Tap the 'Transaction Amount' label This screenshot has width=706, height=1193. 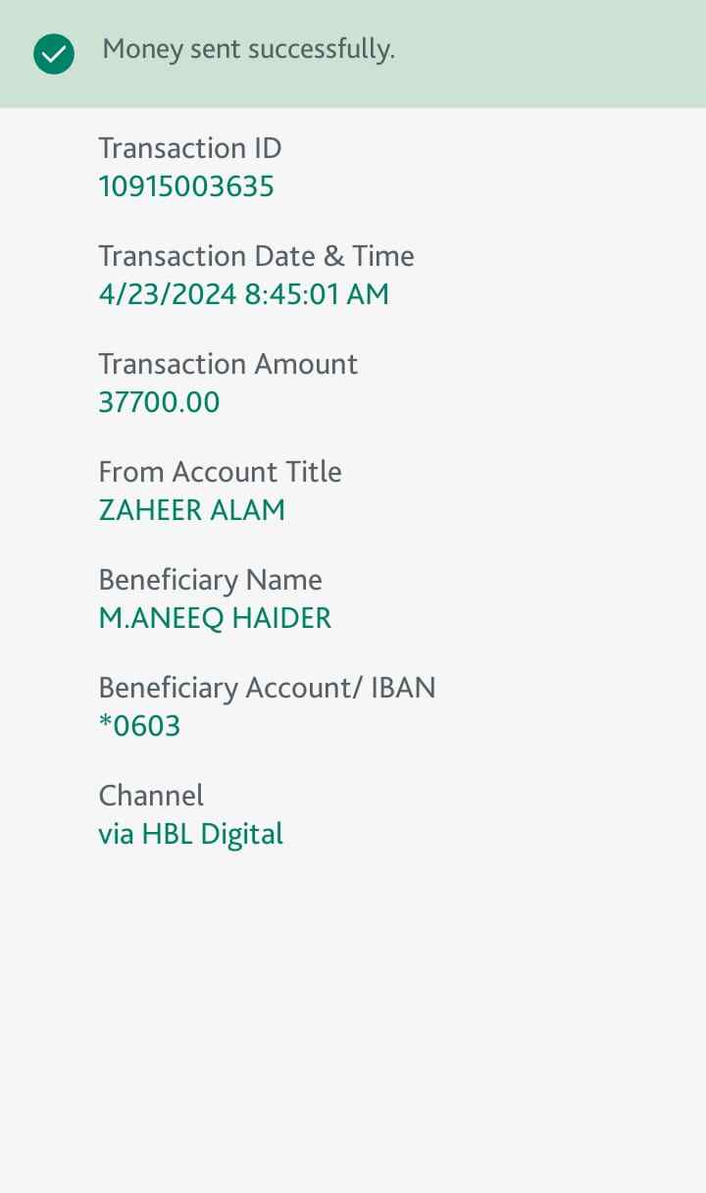coord(227,364)
